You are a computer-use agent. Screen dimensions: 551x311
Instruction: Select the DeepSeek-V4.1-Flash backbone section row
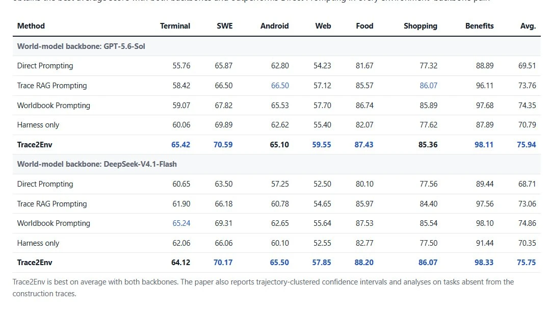click(x=277, y=164)
